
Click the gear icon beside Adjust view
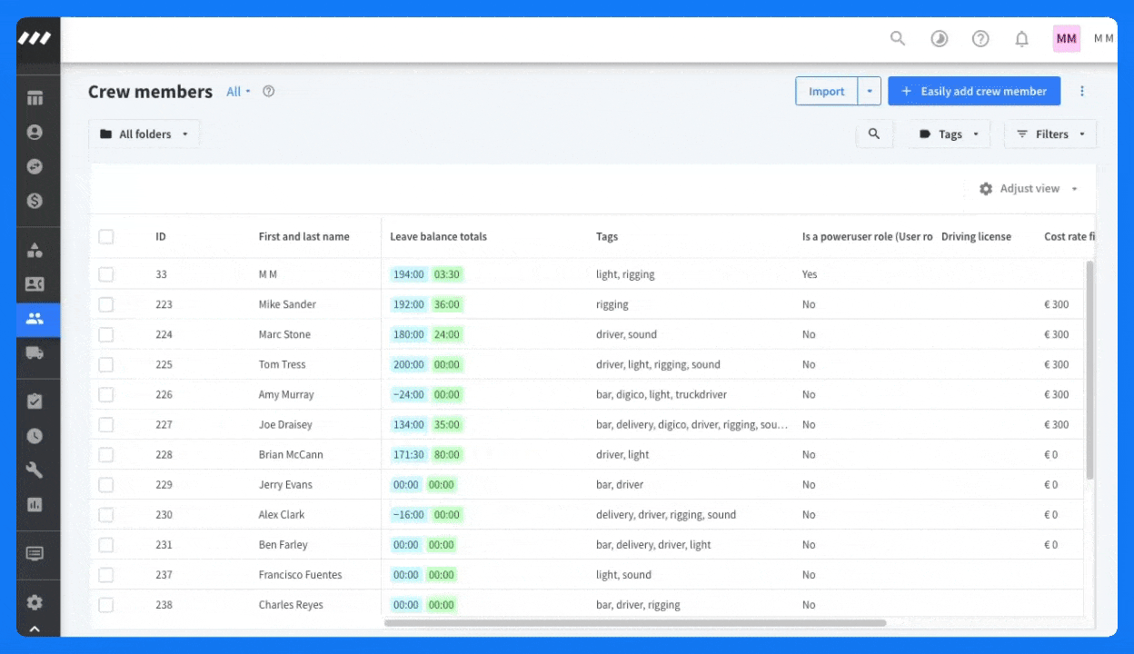point(986,189)
